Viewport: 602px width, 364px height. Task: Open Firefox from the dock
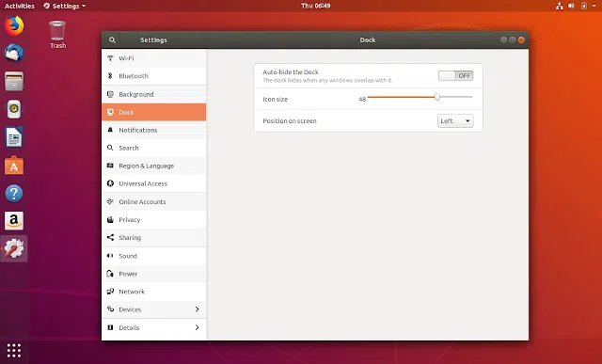pos(14,25)
